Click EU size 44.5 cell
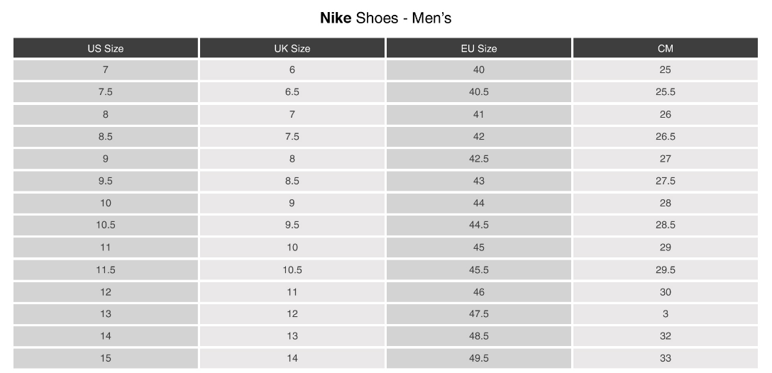Screen dimensions: 772x373 click(x=479, y=226)
